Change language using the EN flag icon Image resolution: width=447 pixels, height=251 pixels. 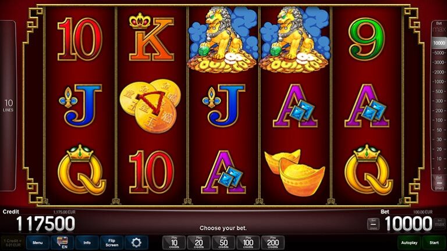(62, 243)
